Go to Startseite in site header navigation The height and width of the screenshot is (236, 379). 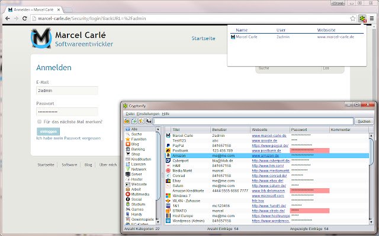[x=203, y=38]
